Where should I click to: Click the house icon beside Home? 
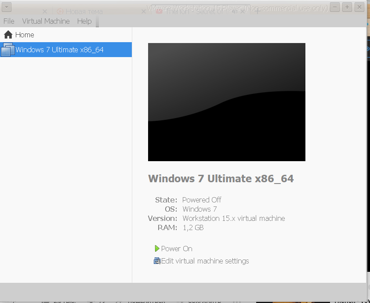click(8, 35)
